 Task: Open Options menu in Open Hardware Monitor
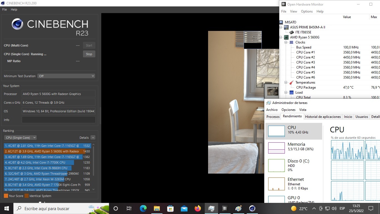pos(307,11)
